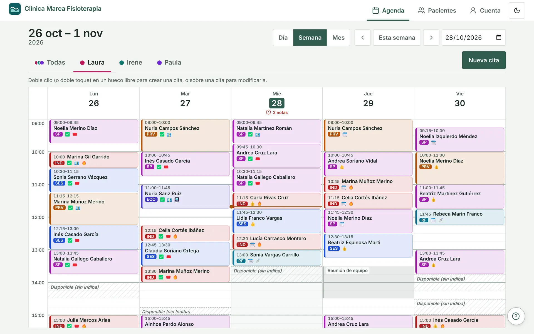
Task: Open the Pacientes section
Action: coord(437,11)
